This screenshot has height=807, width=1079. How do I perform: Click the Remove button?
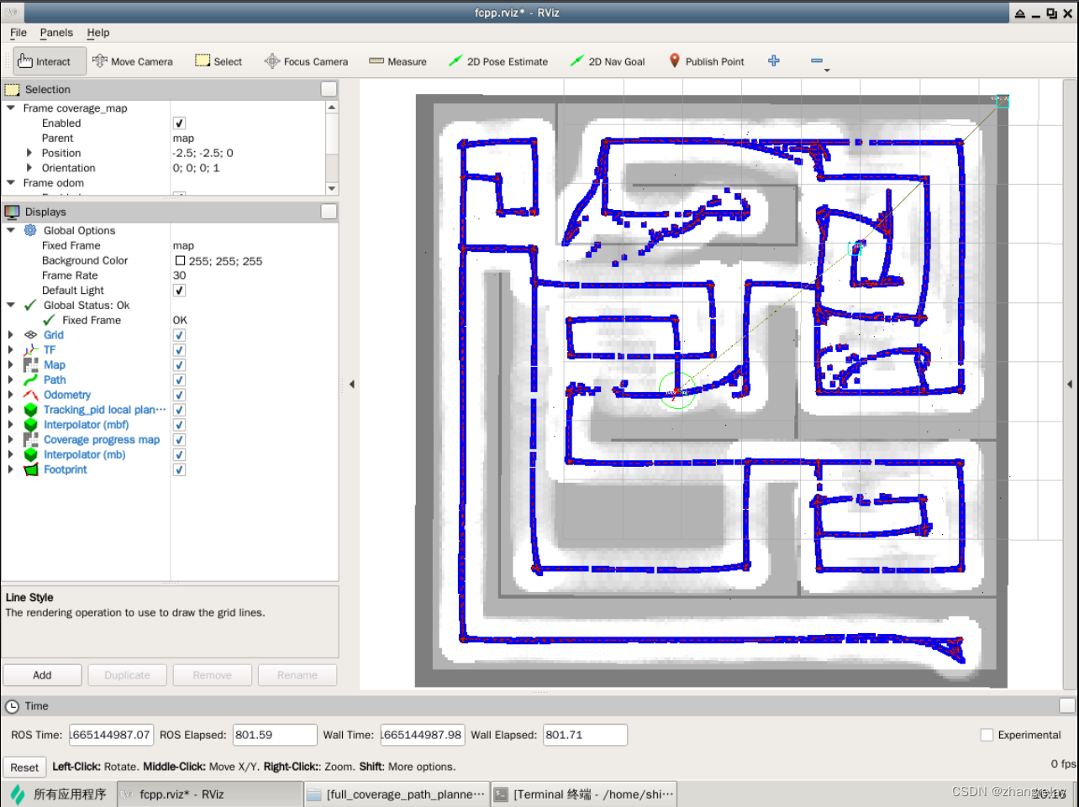212,675
